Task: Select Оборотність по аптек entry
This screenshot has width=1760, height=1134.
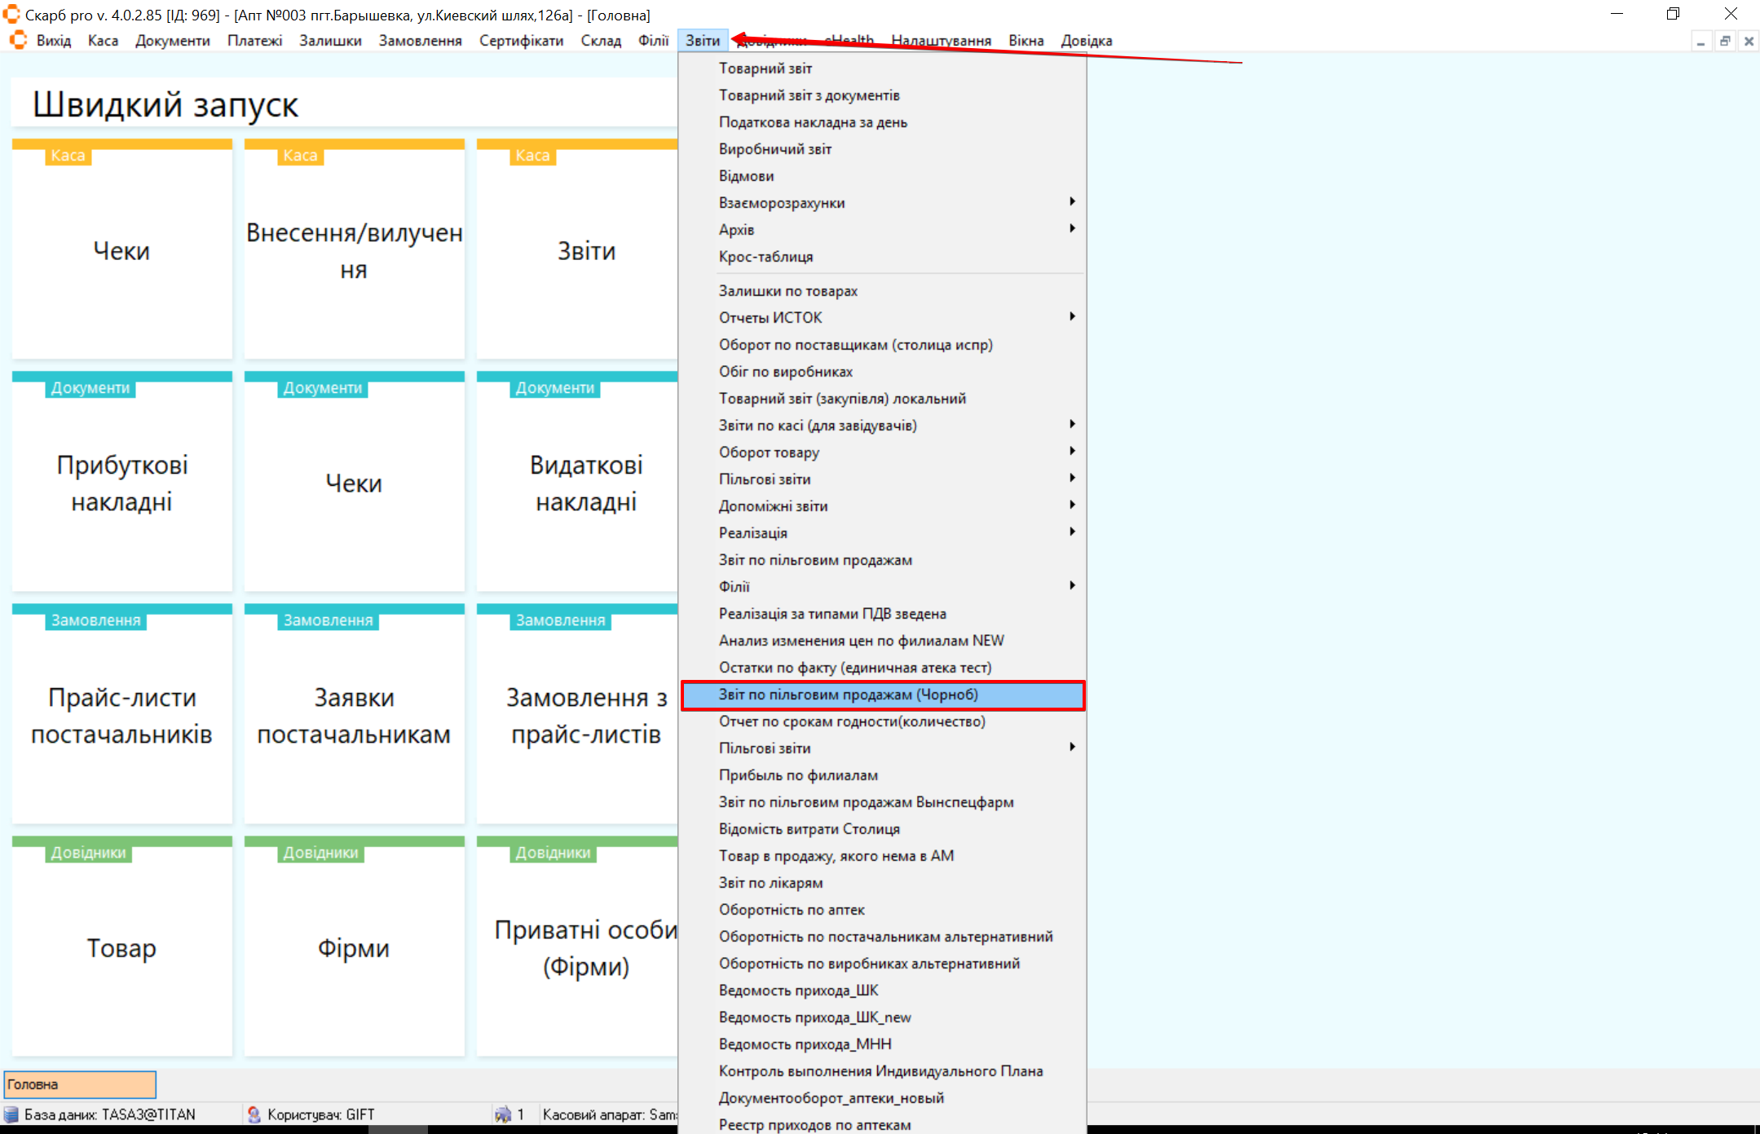Action: (x=883, y=910)
